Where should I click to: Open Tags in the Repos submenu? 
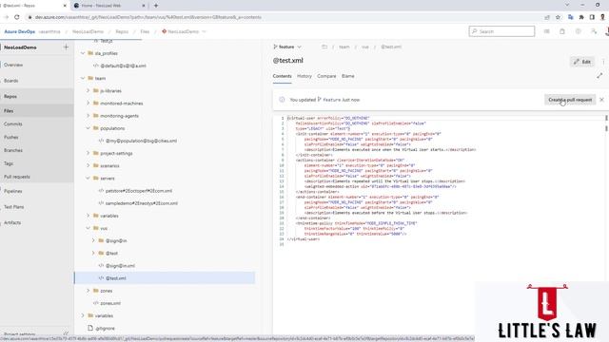point(9,163)
